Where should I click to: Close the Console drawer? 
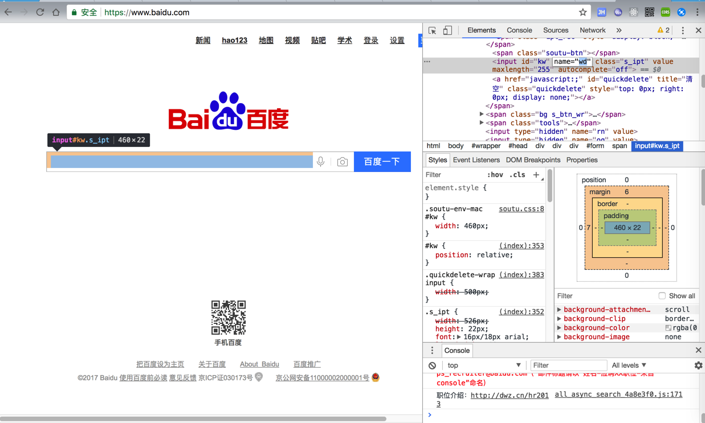point(698,350)
